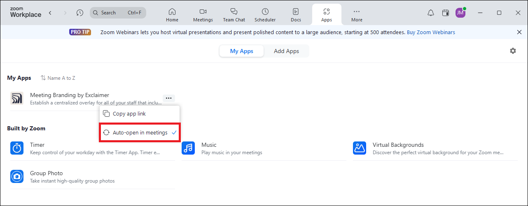This screenshot has height=206, width=528.
Task: Click the Search input field
Action: (x=118, y=13)
